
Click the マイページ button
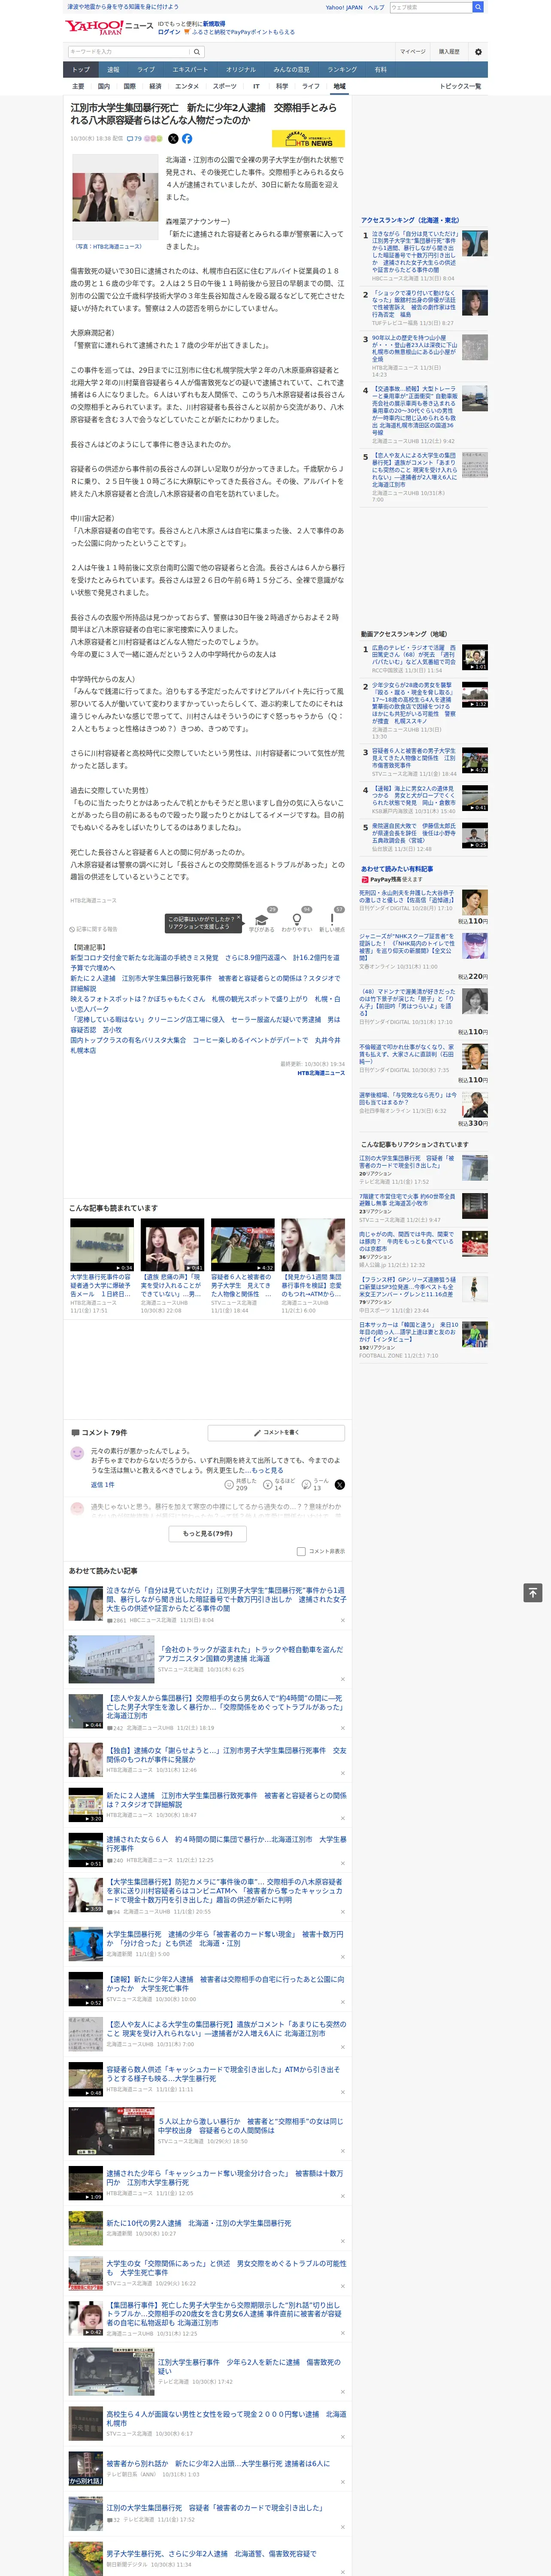click(x=413, y=51)
